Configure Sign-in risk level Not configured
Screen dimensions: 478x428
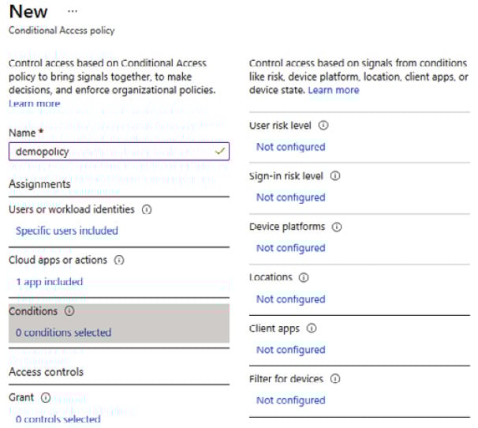291,197
